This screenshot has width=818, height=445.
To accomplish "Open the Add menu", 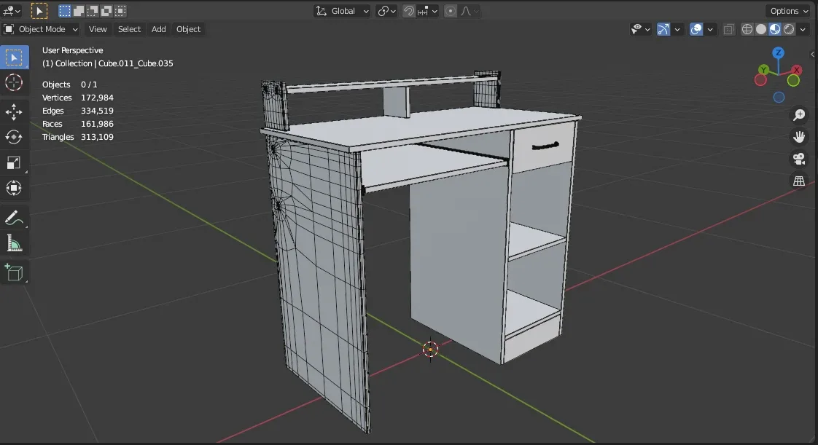I will tap(158, 29).
